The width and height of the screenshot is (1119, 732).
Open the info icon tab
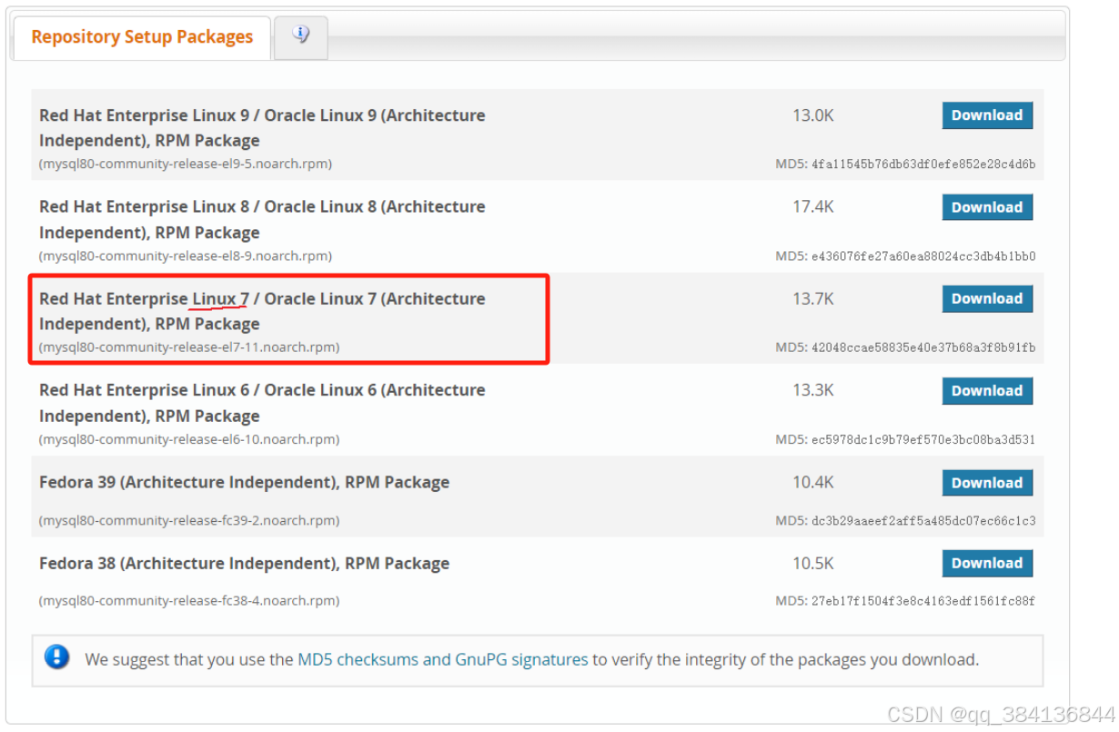pyautogui.click(x=301, y=37)
